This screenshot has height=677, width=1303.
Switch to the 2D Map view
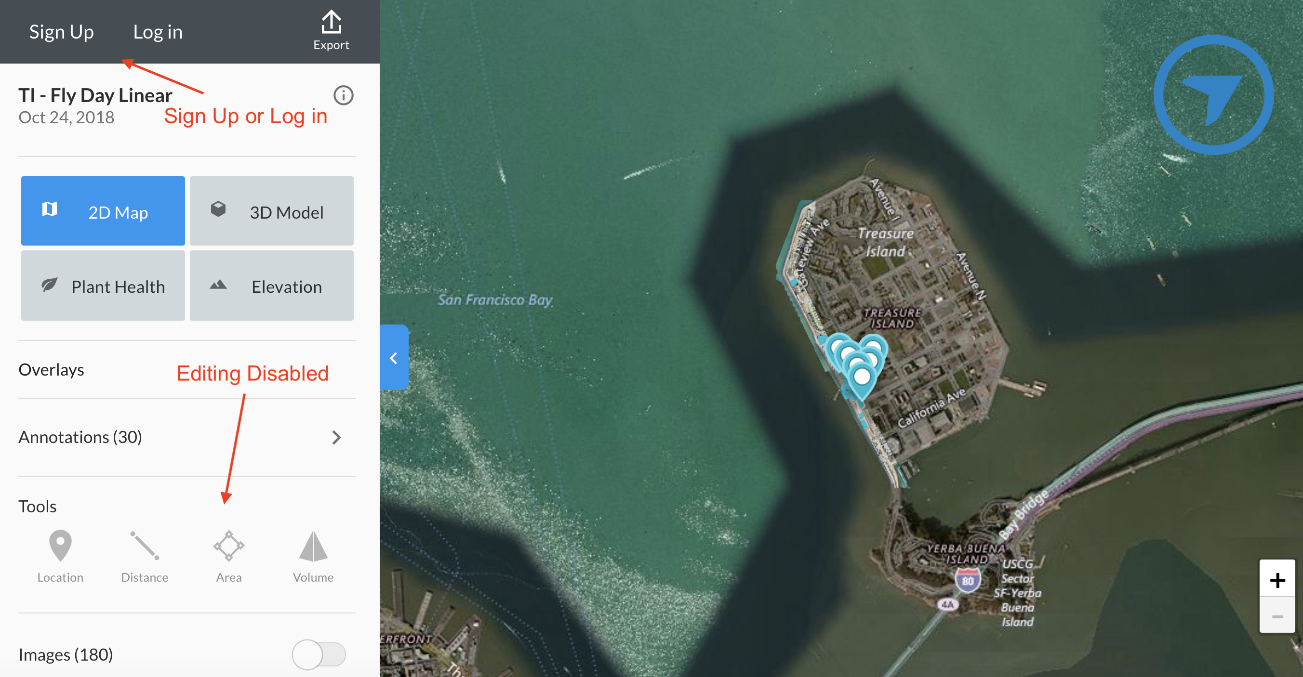tap(103, 211)
